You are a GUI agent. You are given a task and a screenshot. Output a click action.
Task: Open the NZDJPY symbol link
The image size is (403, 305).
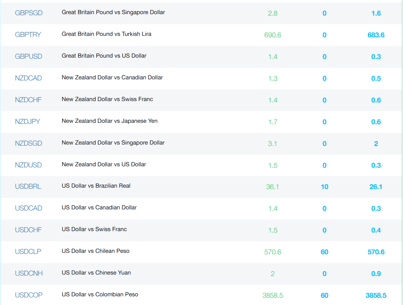pos(28,121)
